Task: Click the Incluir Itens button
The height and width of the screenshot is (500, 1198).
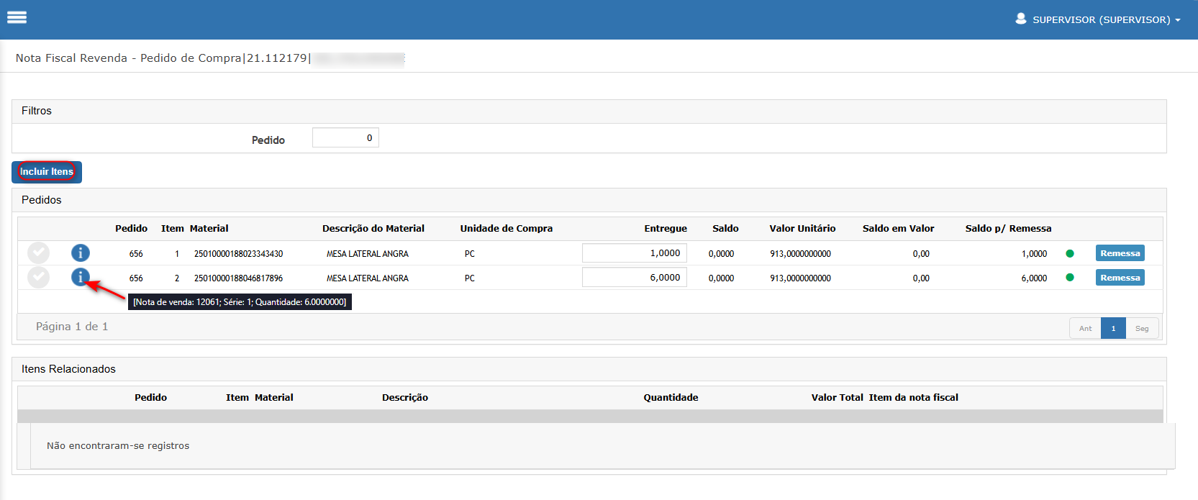Action: [x=47, y=172]
